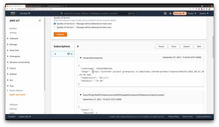Click the Feedback link in footer
The image size is (219, 127).
click(12, 117)
